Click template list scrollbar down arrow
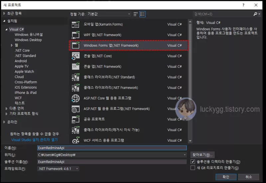 (190, 141)
